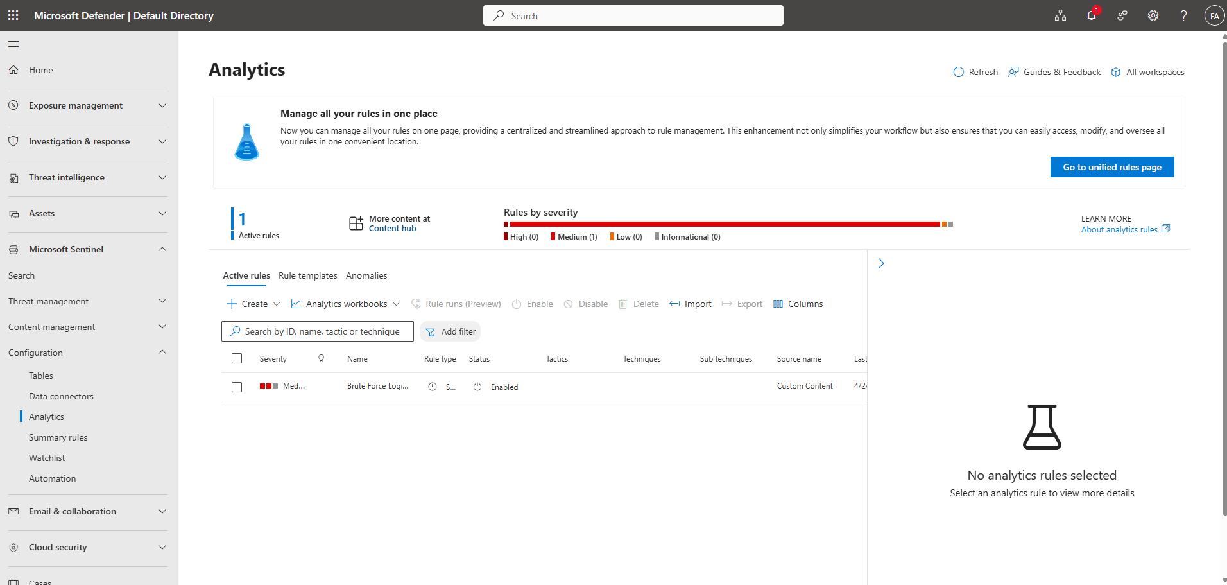Click the top Search box
This screenshot has height=585, width=1227.
pos(633,15)
